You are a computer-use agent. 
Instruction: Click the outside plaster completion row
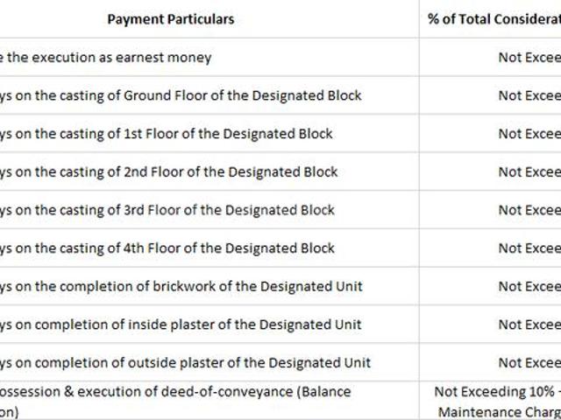[x=185, y=363]
